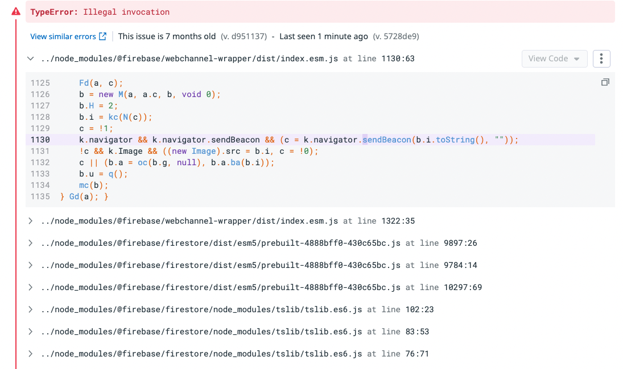Open the three-dot overflow menu
This screenshot has height=369, width=623.
pos(601,58)
